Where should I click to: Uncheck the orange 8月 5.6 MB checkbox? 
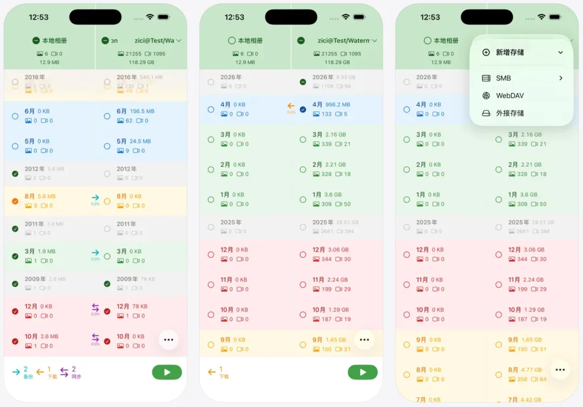click(x=15, y=201)
